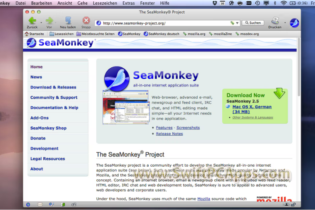This screenshot has width=315, height=210.
Task: Open the SeaMonkey deutsch bookmark
Action: [161, 34]
